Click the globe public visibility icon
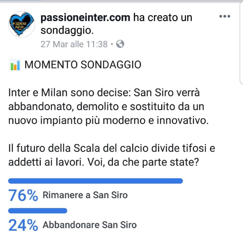Viewport: 243px width, 233px height. tap(120, 44)
